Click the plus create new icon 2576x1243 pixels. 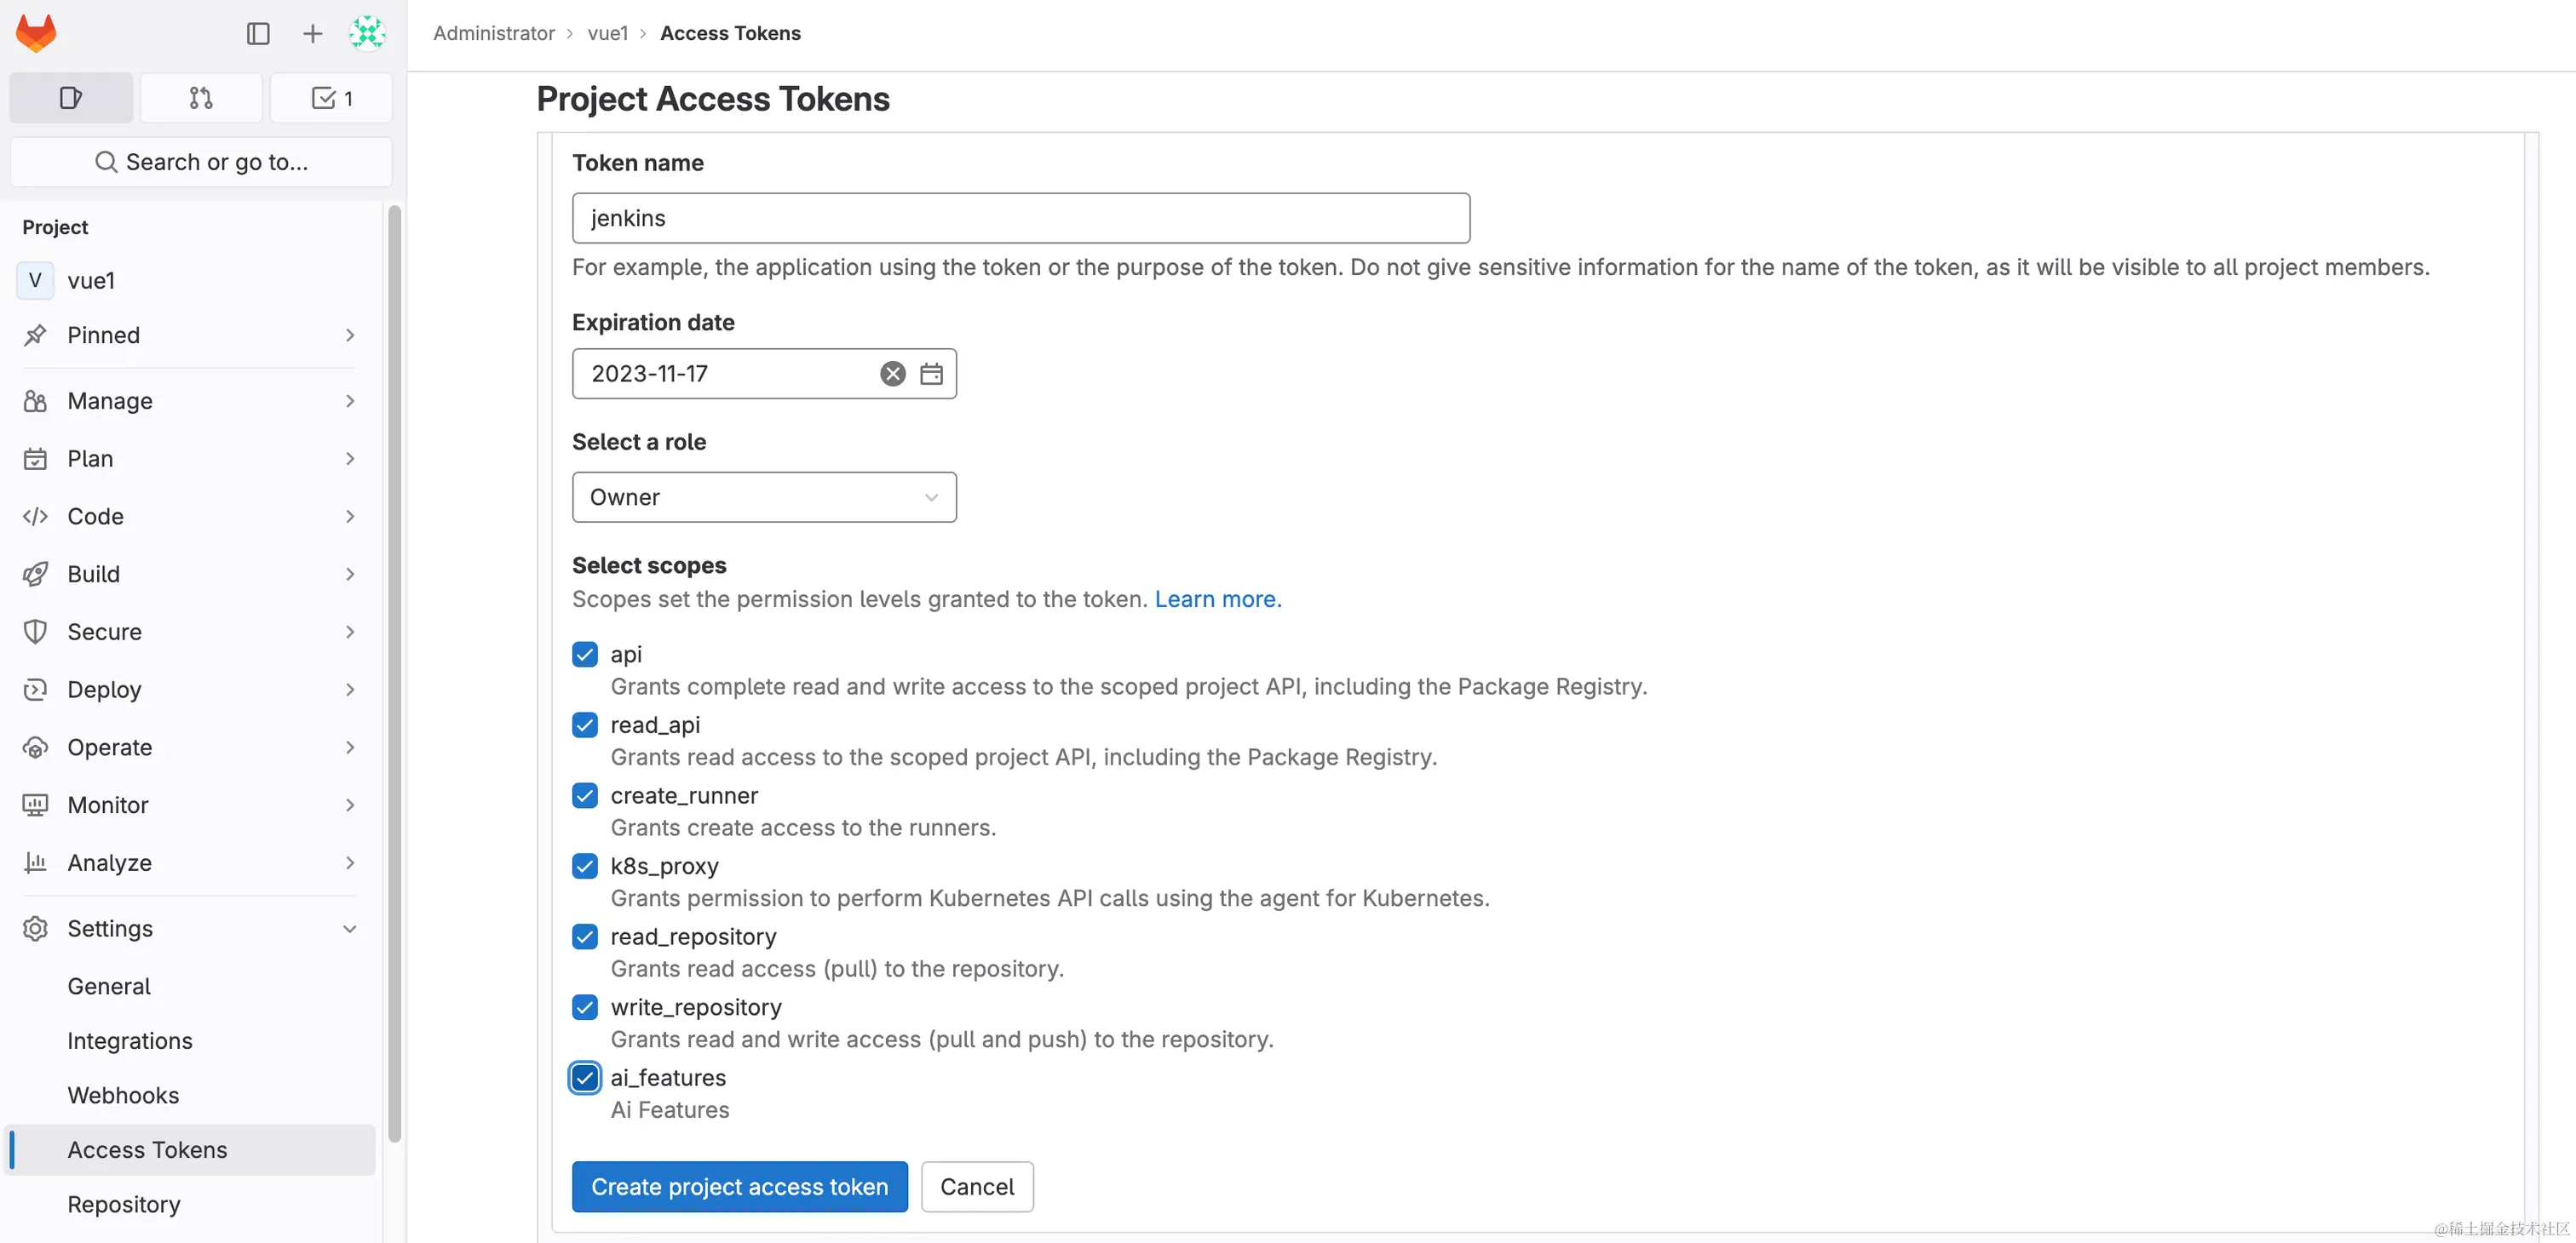point(312,34)
